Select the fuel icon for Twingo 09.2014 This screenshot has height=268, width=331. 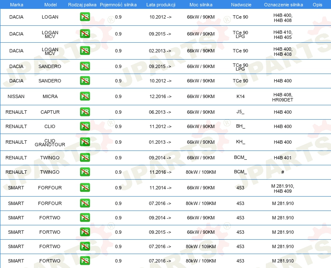pos(85,157)
